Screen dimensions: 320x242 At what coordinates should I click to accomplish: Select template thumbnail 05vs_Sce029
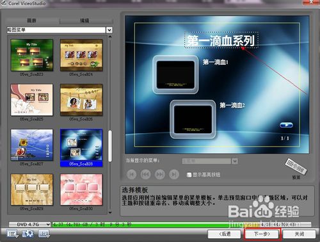[31, 190]
